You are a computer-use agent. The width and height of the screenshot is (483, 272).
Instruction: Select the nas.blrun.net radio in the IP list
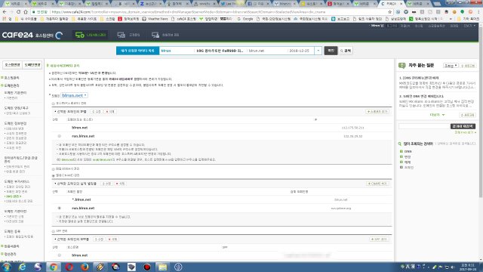[x=60, y=136]
